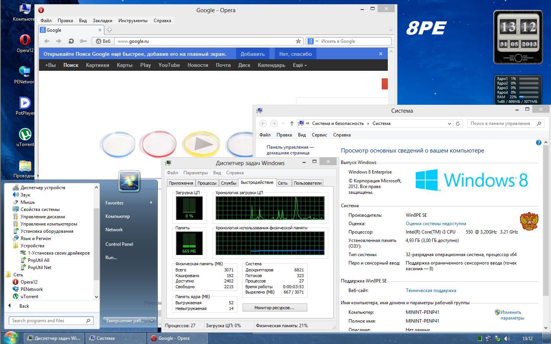
Task: Click Изменить параметры link
Action: pos(512,315)
